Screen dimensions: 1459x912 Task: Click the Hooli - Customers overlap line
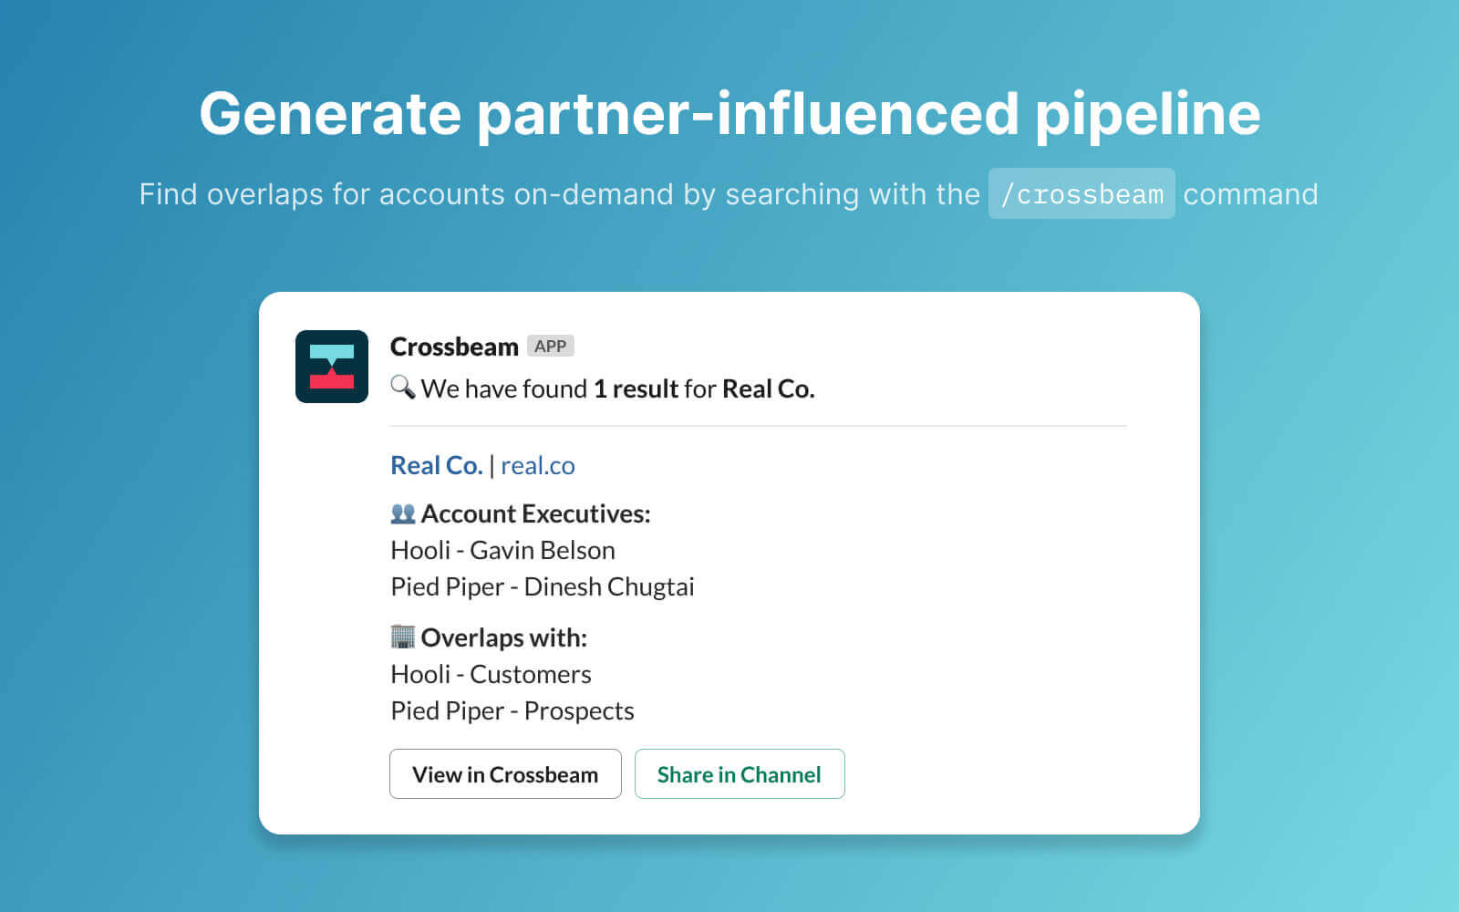click(x=491, y=674)
